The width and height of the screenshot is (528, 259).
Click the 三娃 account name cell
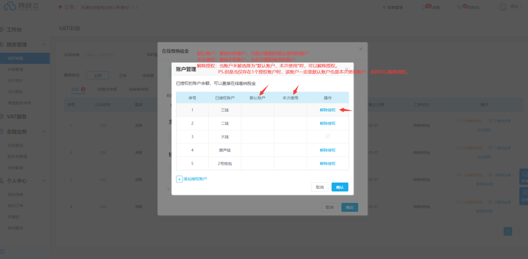click(225, 110)
